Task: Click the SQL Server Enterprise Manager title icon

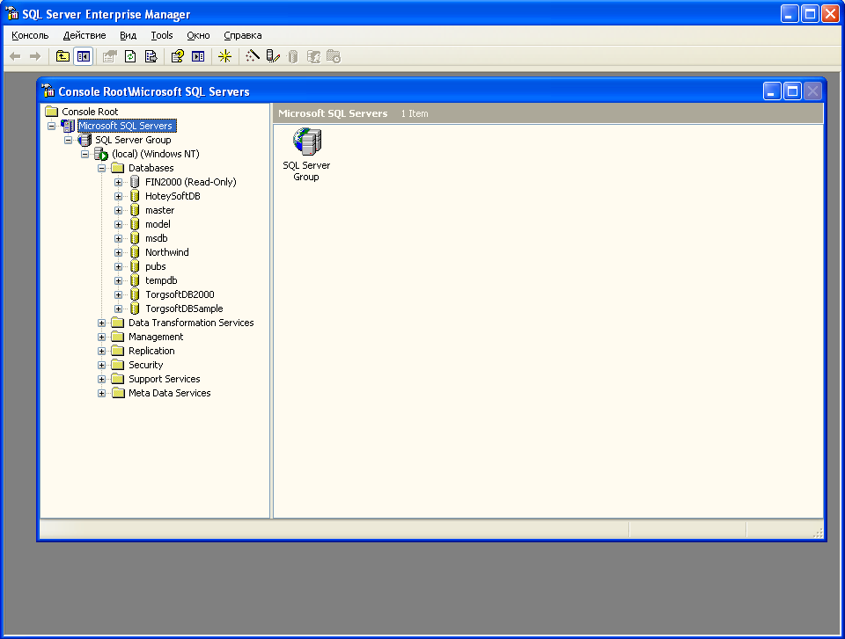Action: [11, 14]
